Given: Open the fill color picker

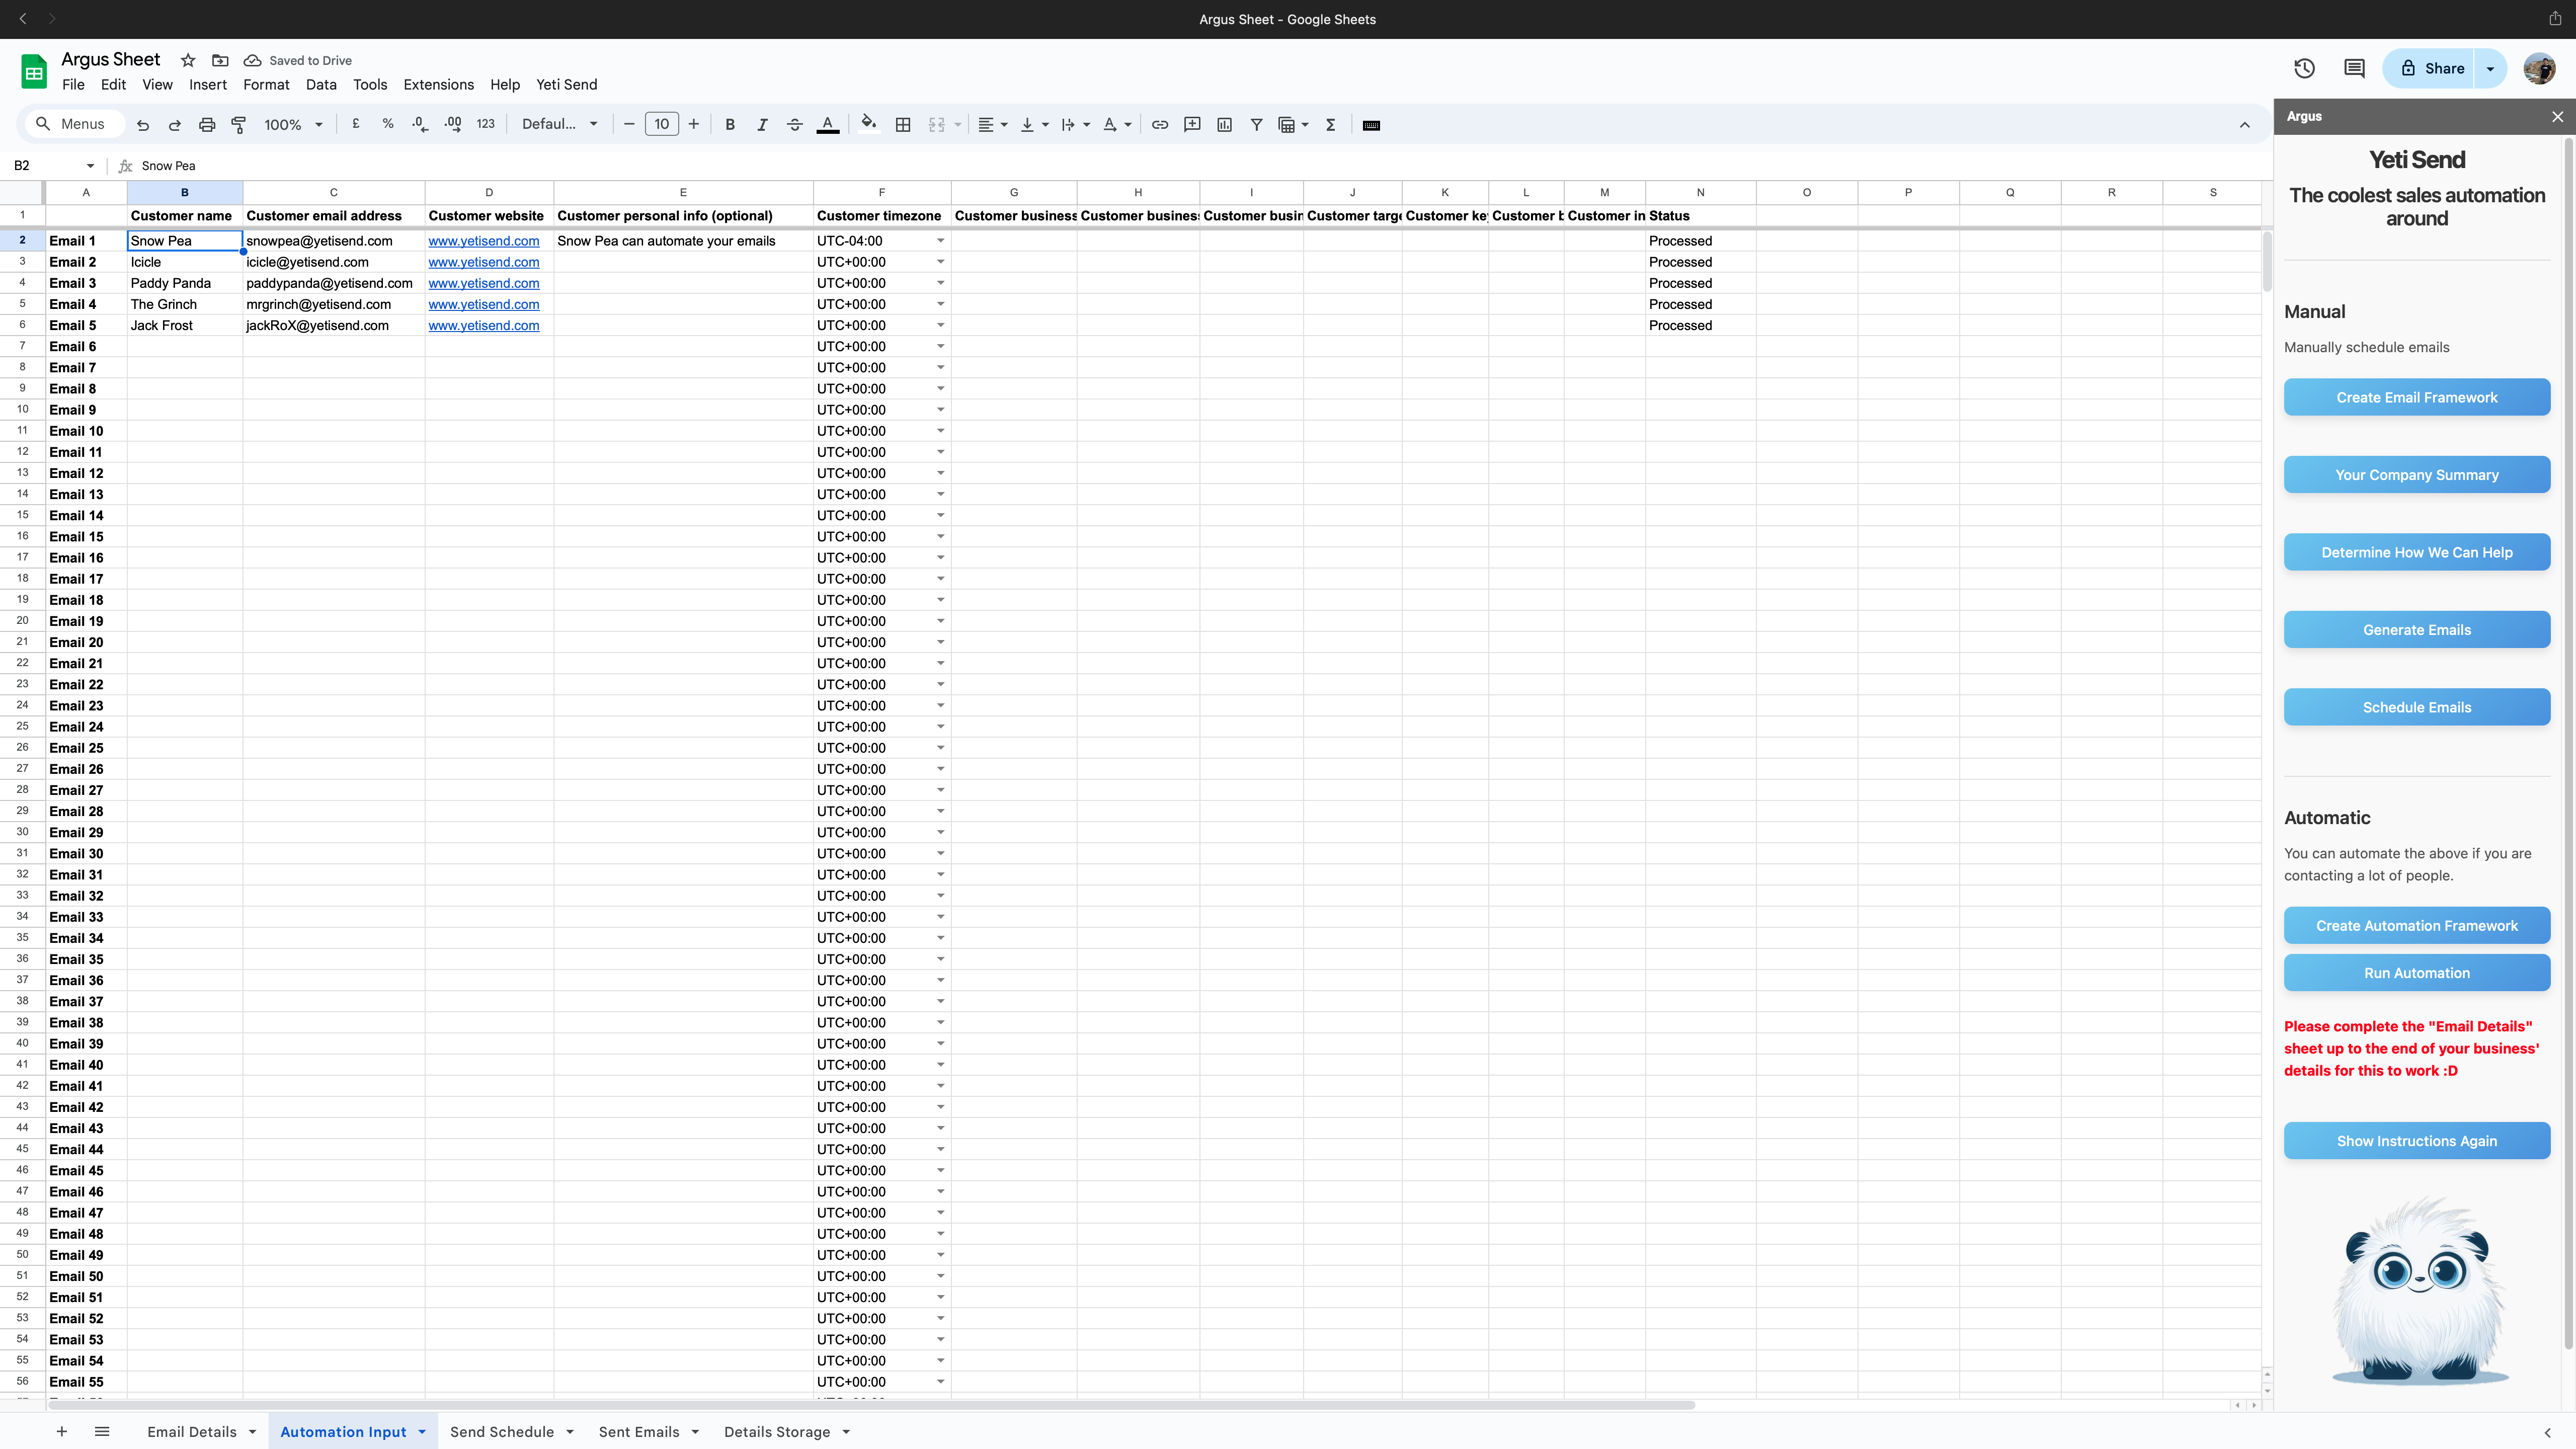Looking at the screenshot, I should (x=868, y=124).
